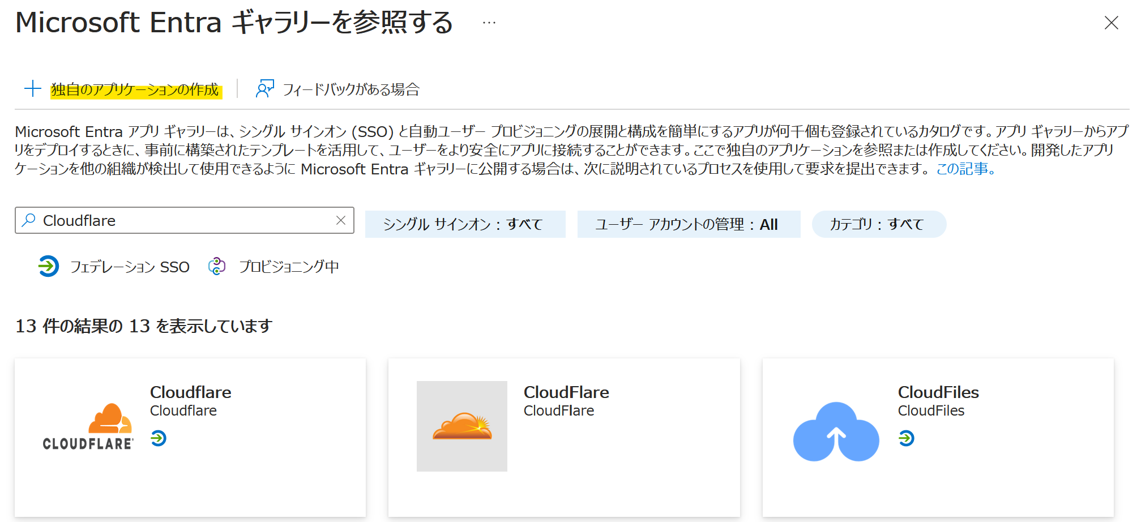Open the CloudFlare gray logo thumbnail

point(462,426)
